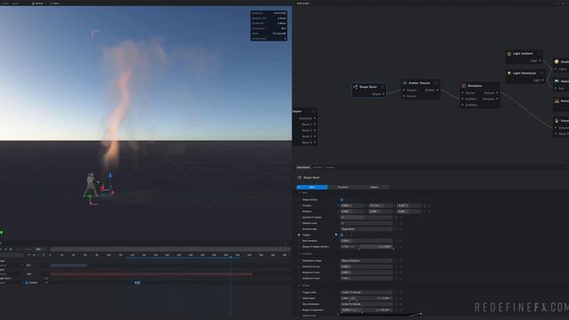Click the purple clip bar in timeline

(68, 265)
